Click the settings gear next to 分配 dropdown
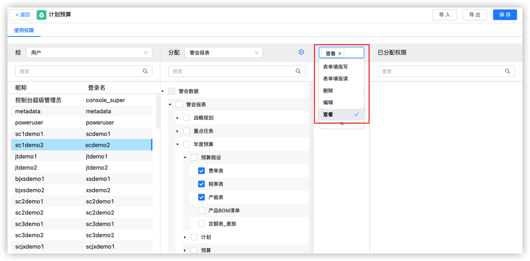This screenshot has width=530, height=261. pyautogui.click(x=301, y=52)
